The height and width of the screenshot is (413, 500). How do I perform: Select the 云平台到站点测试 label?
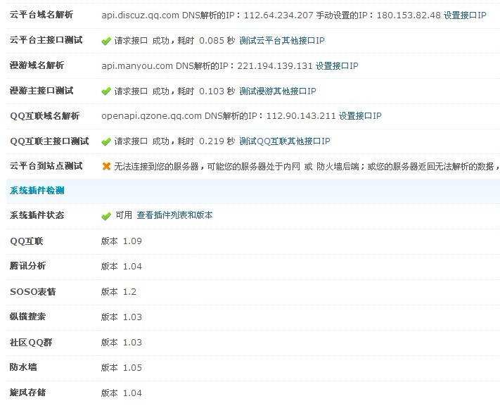pos(46,166)
